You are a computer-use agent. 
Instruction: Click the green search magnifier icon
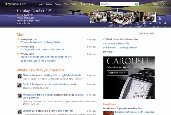[137, 4]
